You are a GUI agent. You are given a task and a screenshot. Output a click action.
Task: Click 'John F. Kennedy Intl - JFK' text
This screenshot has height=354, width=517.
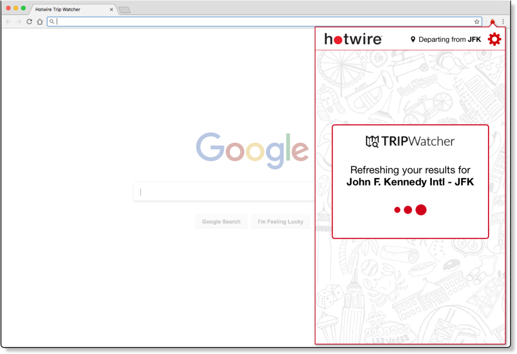(410, 182)
